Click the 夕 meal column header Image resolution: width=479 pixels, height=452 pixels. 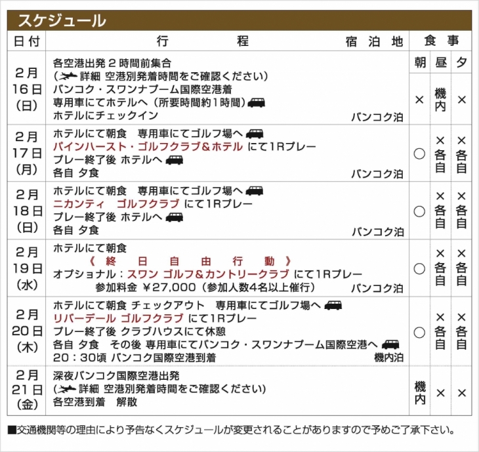[461, 62]
